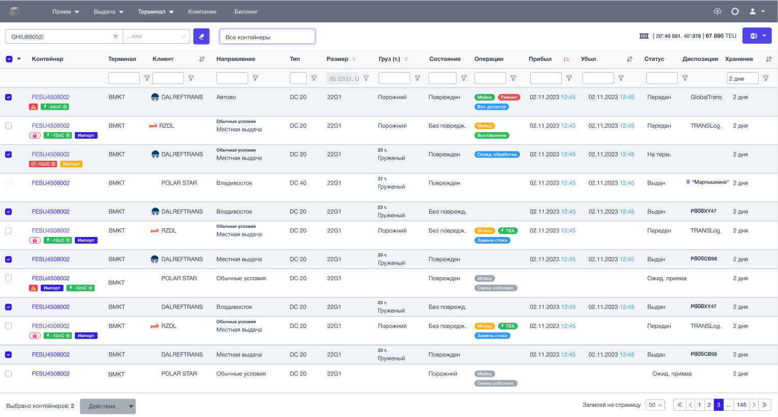Go to the last page double-arrow

[764, 405]
